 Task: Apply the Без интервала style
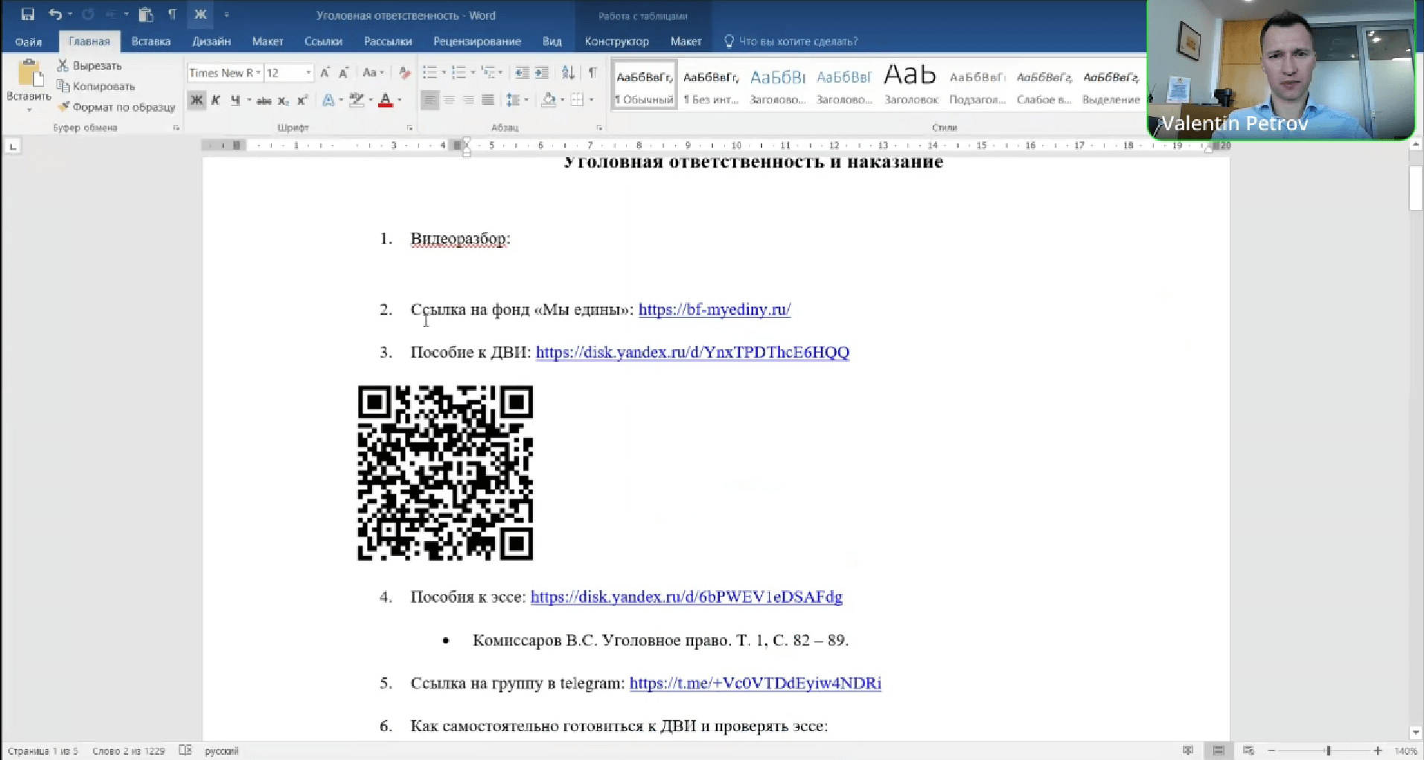pos(711,86)
